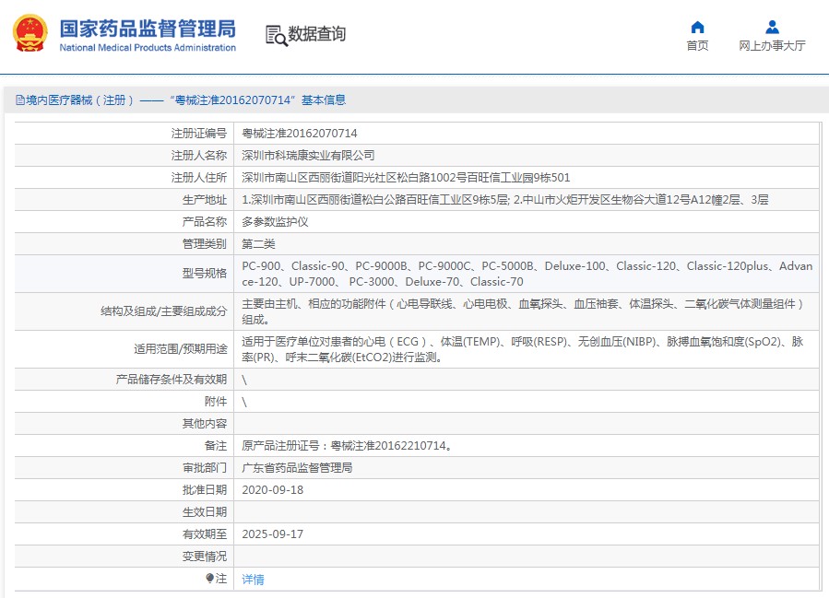Click the document icon before 境内医疗器械
829x598 pixels.
coord(20,100)
